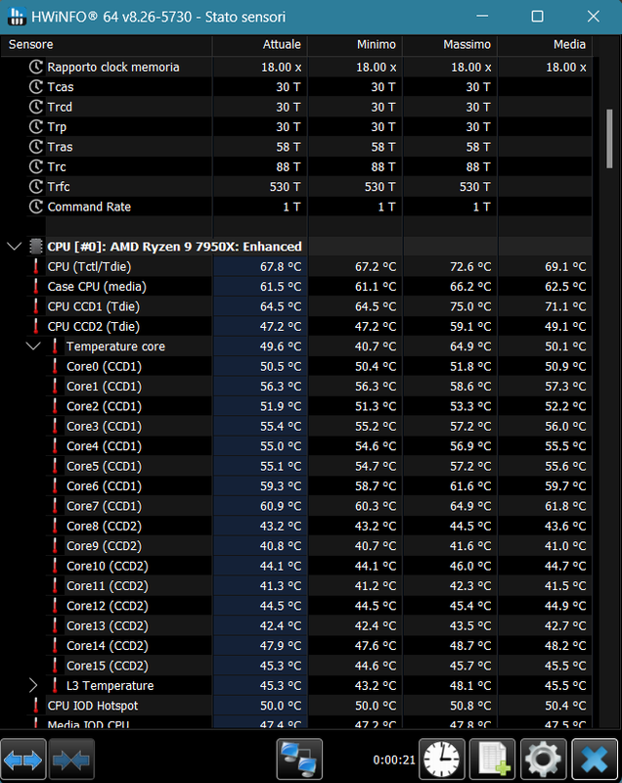Click the collapse columns arrows button
Image resolution: width=622 pixels, height=783 pixels.
[71, 760]
